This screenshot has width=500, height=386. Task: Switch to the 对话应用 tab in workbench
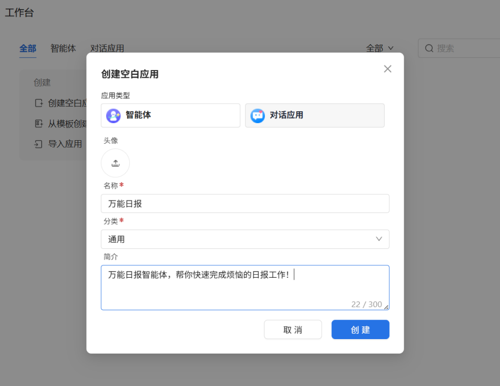[x=107, y=48]
